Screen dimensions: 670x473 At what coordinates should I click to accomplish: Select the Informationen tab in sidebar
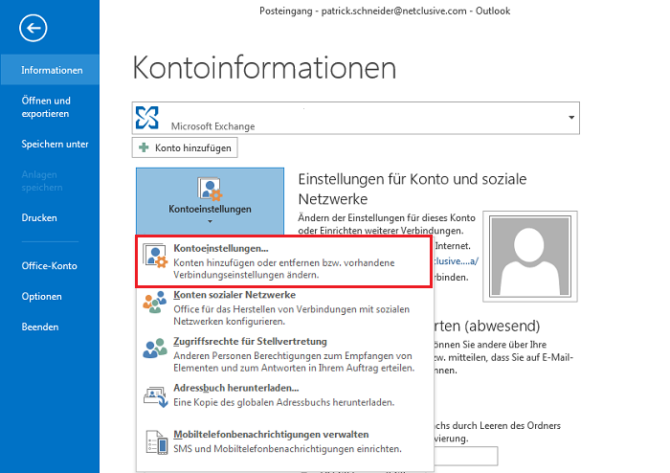pyautogui.click(x=50, y=70)
